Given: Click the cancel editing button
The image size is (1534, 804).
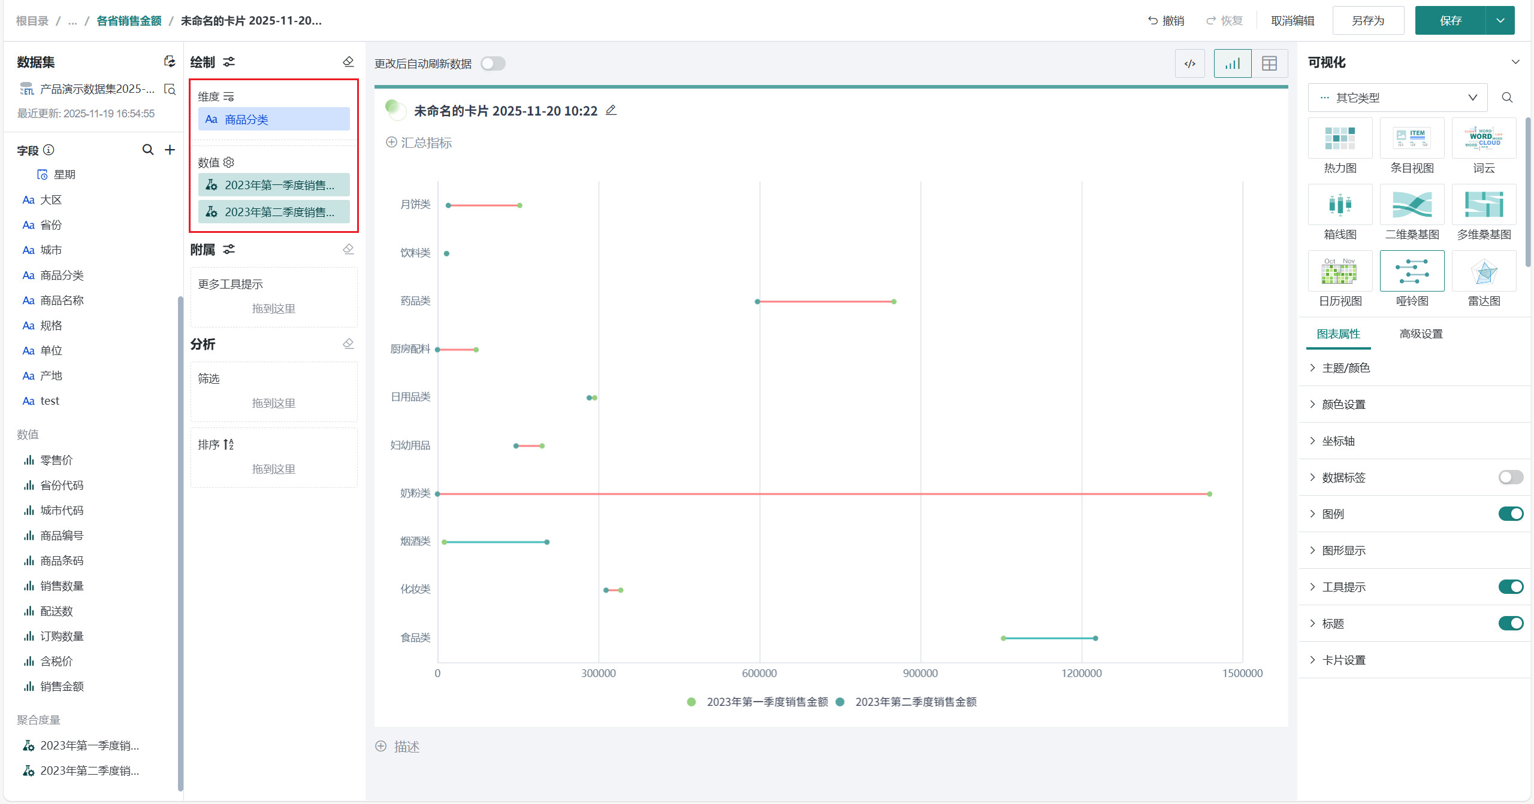Looking at the screenshot, I should tap(1293, 20).
